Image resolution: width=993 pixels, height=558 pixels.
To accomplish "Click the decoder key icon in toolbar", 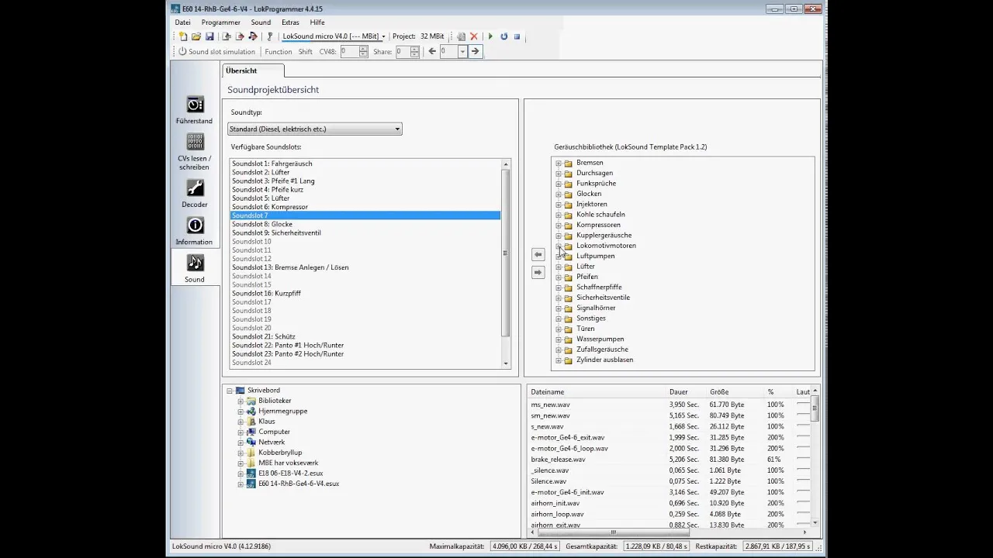I will pyautogui.click(x=270, y=36).
